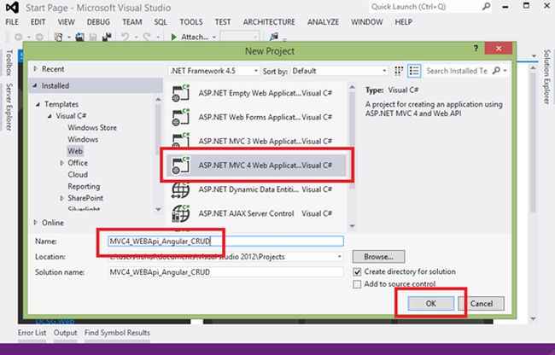Collapse the Visual C# tree node

click(50, 116)
